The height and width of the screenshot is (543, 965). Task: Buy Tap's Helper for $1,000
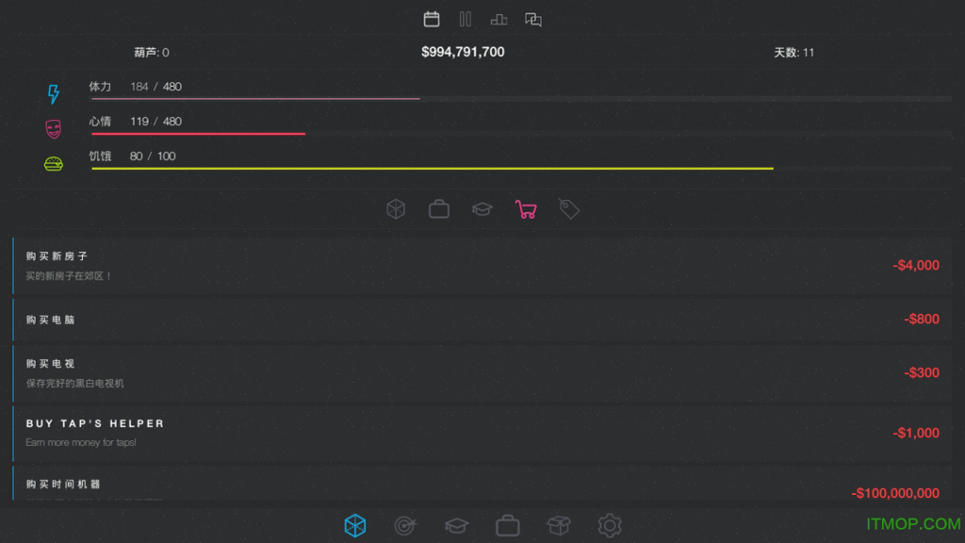[x=482, y=433]
